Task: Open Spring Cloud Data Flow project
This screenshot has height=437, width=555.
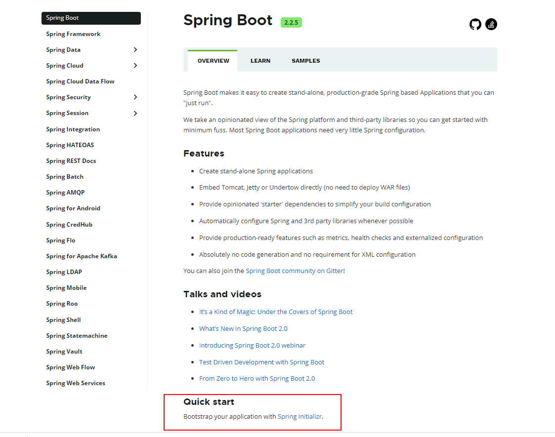Action: click(x=81, y=81)
